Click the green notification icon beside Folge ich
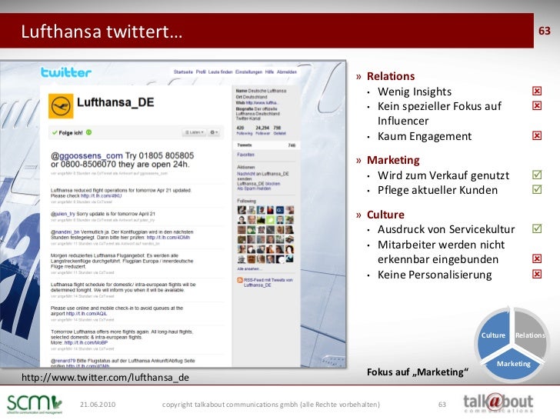This screenshot has width=560, height=420. (x=89, y=132)
